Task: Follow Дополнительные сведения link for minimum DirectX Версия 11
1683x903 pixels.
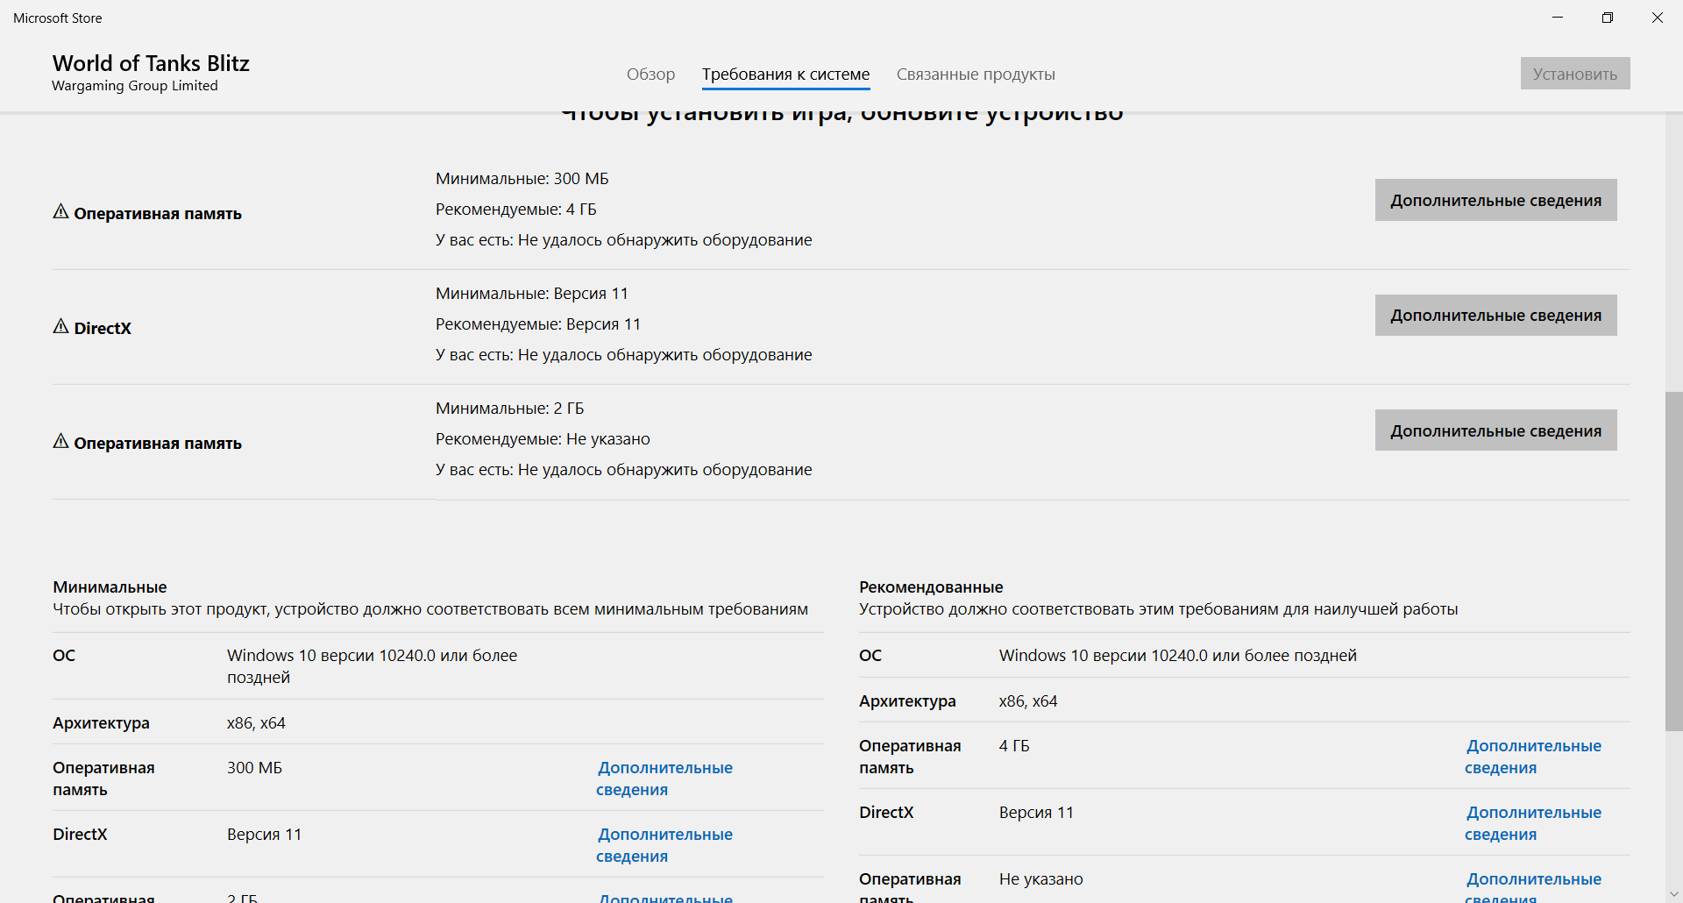Action: pyautogui.click(x=664, y=845)
